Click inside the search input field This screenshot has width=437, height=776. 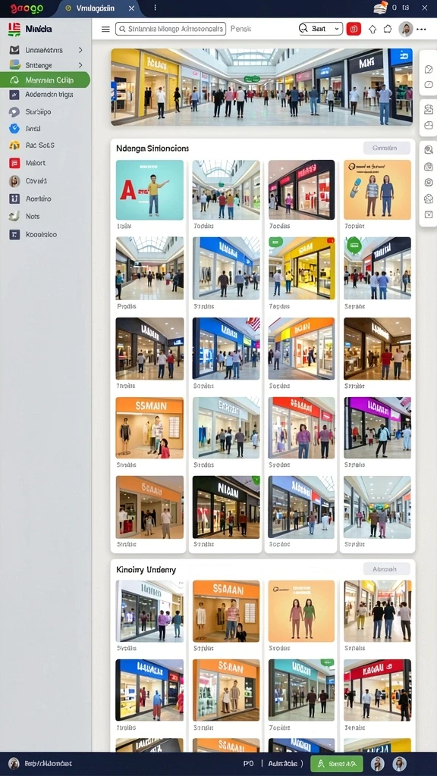coord(171,30)
